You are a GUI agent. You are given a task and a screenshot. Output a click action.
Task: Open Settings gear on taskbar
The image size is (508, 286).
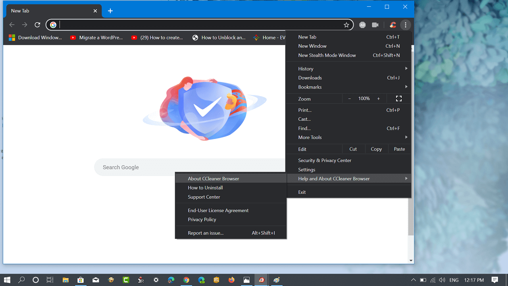(x=156, y=280)
